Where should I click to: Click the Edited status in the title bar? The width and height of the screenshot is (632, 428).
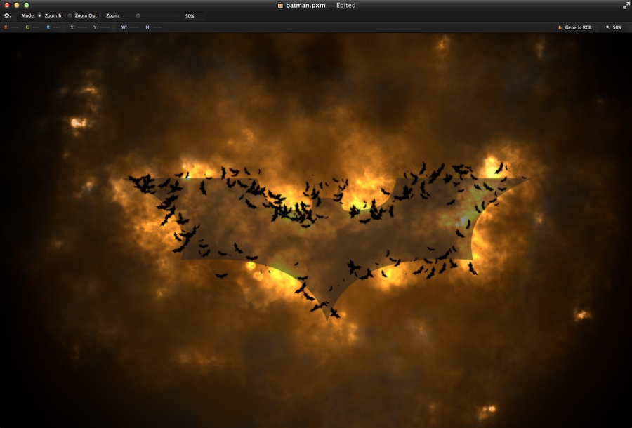(345, 5)
